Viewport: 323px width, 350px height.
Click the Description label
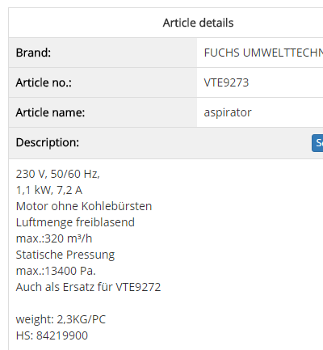coord(48,142)
